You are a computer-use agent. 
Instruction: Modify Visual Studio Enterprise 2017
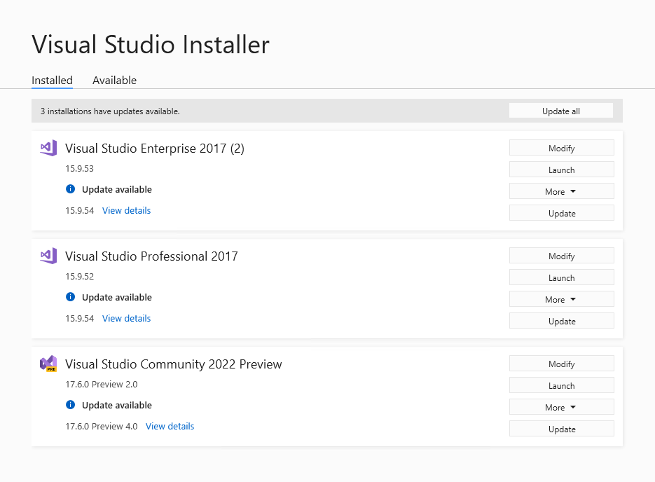tap(561, 148)
